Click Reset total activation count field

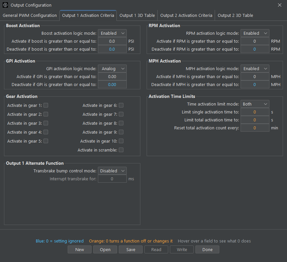click(x=255, y=128)
